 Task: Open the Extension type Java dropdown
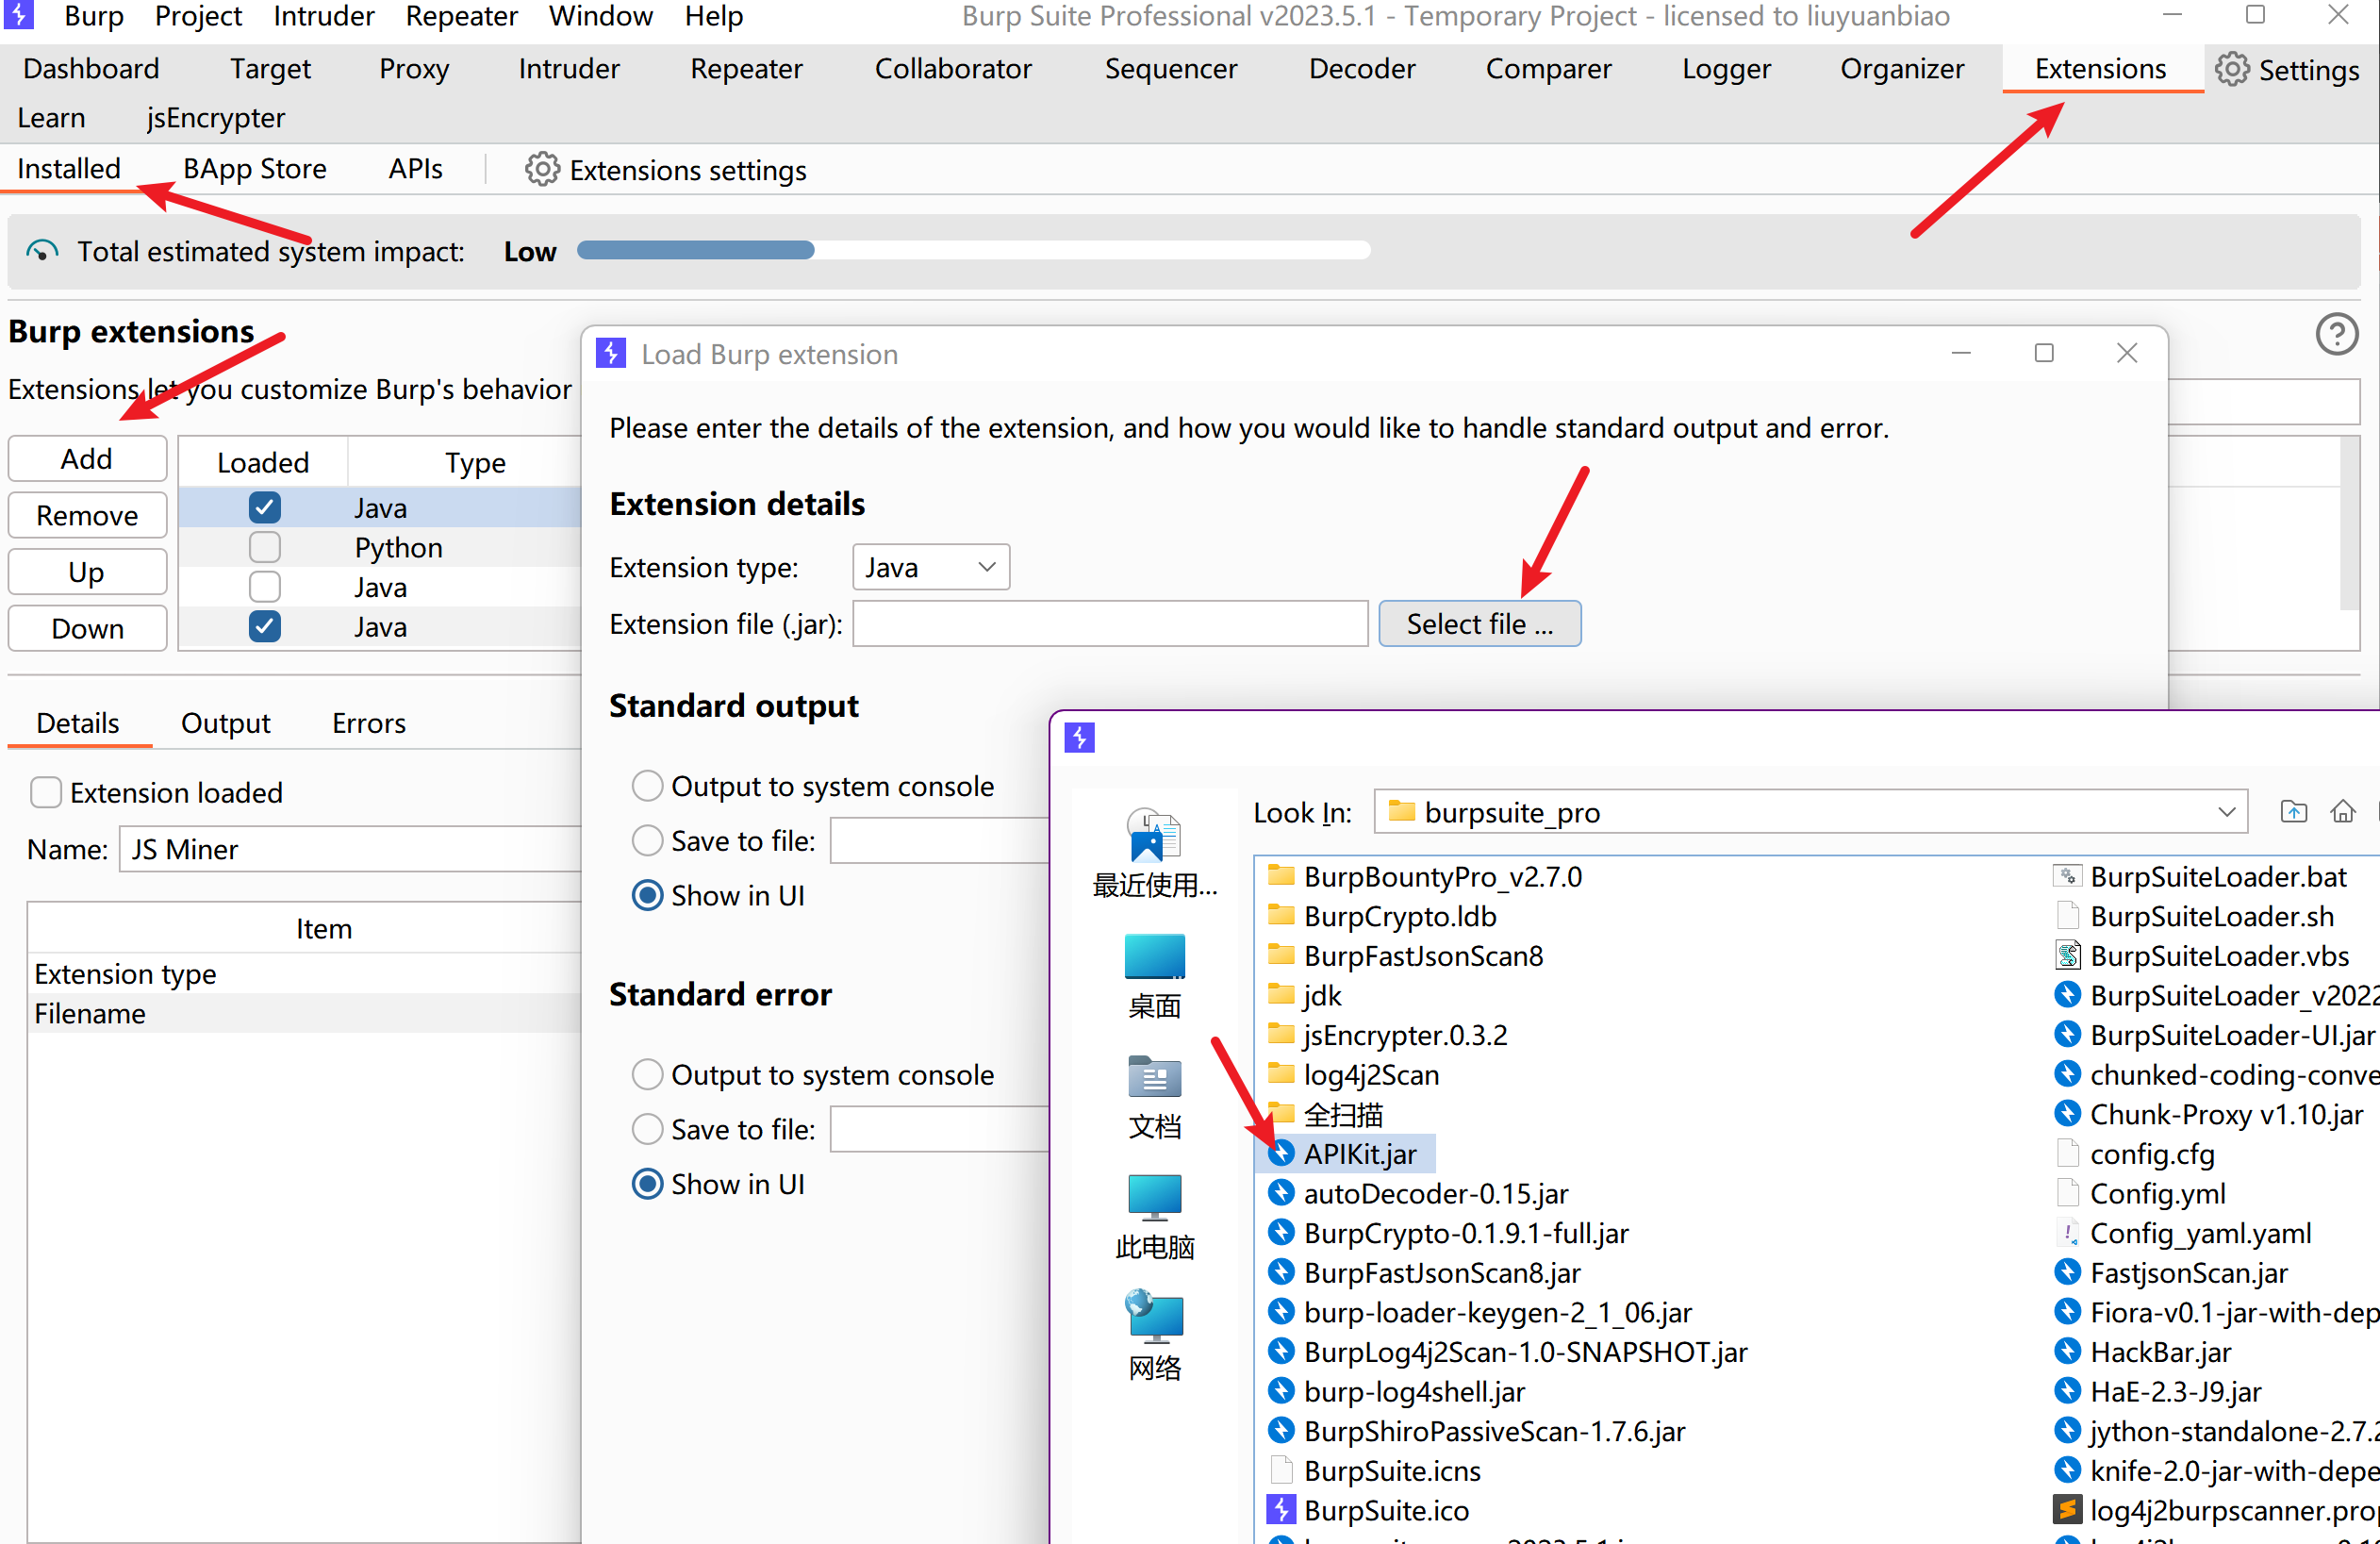[x=930, y=568]
